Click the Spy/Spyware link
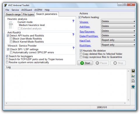Image resolution: width=140 pixels, height=114 pixels. pyautogui.click(x=87, y=31)
